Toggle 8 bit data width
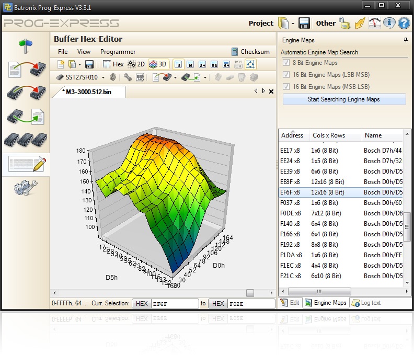The image size is (414, 355). tap(178, 64)
